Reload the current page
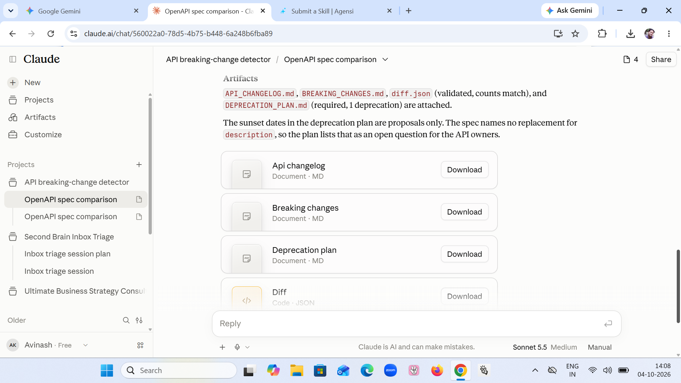The width and height of the screenshot is (681, 383). [51, 34]
